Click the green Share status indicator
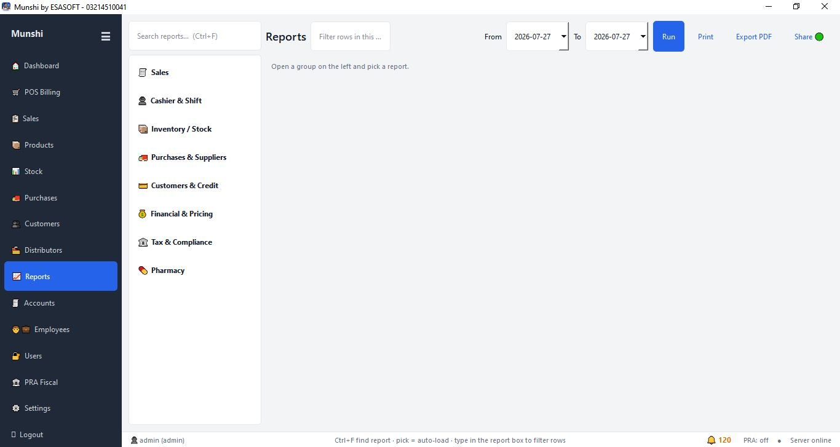The width and height of the screenshot is (840, 447). pos(819,37)
